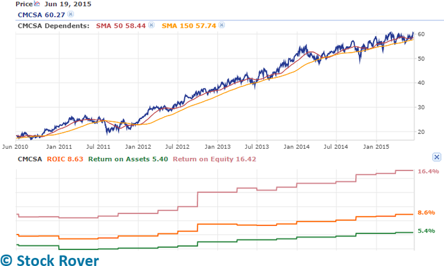
Task: Click the 60 price axis value
Action: (421, 34)
